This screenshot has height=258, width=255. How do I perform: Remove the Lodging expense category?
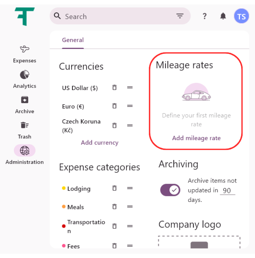(114, 188)
